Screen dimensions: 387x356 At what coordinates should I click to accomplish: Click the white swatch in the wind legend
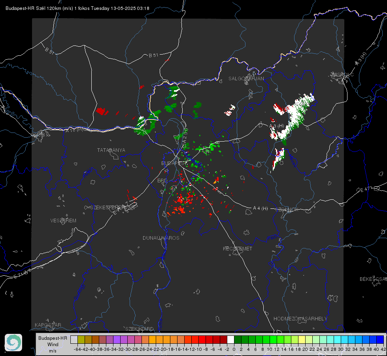[x=230, y=339]
